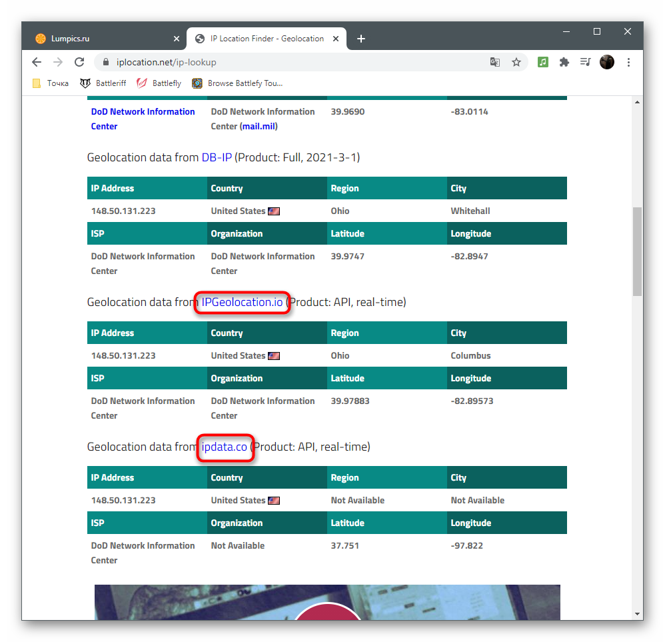Bookmark this page with star icon
The height and width of the screenshot is (642, 665).
[516, 62]
